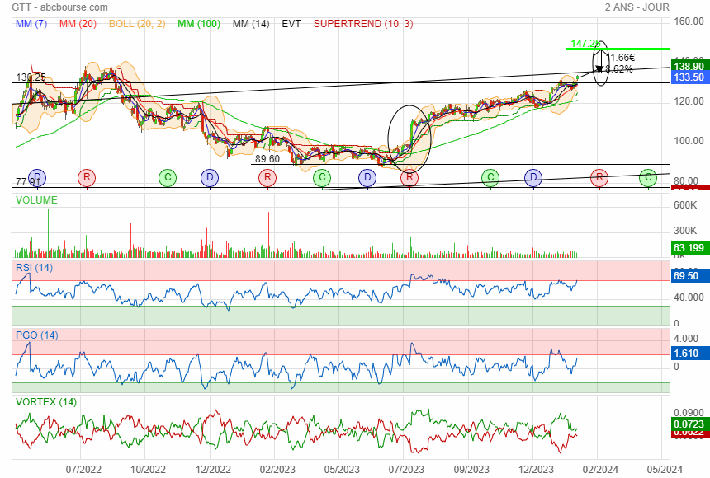Select the 05/2023 date axis label
The height and width of the screenshot is (478, 710).
[342, 470]
